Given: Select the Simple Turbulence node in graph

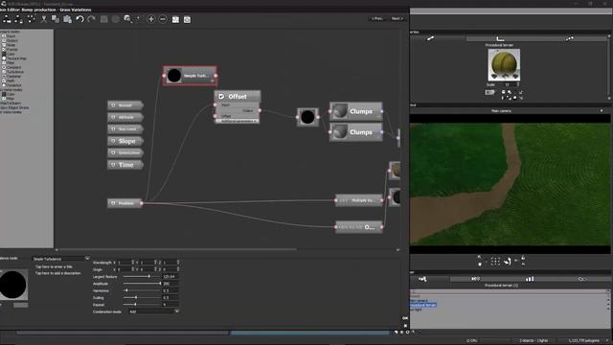Looking at the screenshot, I should [x=190, y=76].
